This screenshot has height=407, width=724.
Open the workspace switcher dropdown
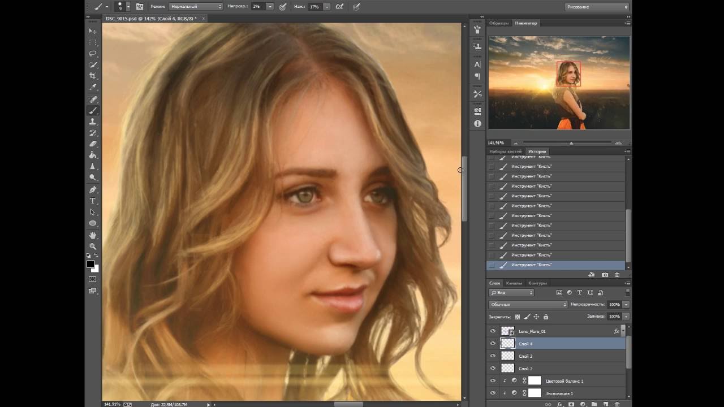597,7
